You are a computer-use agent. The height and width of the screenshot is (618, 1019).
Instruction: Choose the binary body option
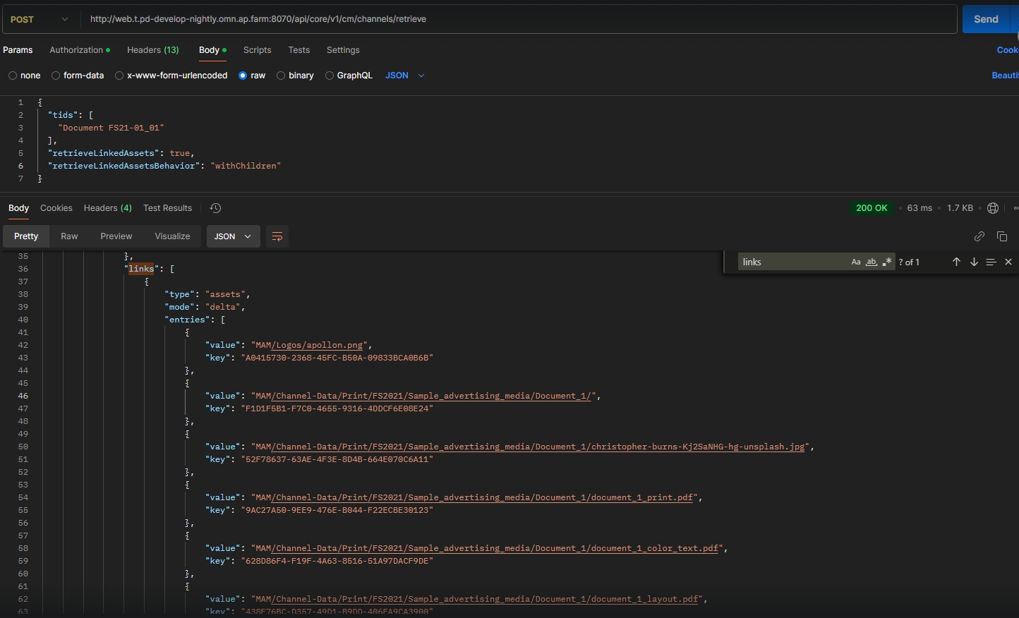pyautogui.click(x=281, y=75)
